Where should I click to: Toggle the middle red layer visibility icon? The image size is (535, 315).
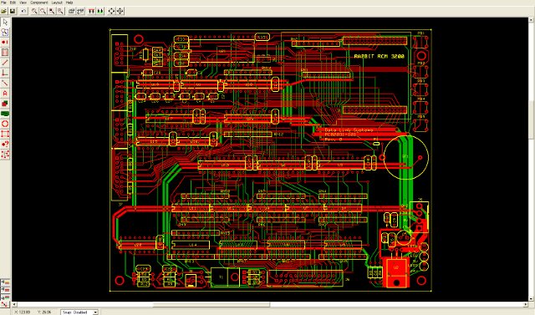tap(5, 289)
